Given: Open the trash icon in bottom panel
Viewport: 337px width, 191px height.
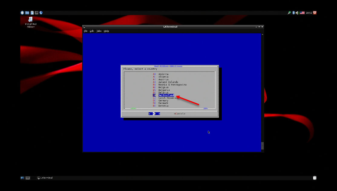Looking at the screenshot, I should click(x=315, y=178).
